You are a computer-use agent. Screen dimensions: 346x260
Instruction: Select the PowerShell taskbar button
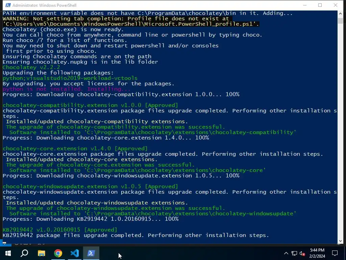91,253
